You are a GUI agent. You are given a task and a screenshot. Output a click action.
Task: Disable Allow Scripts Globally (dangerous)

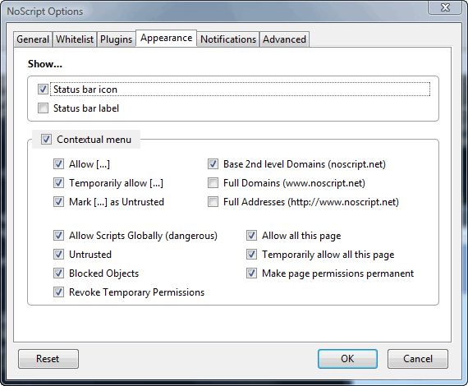tap(58, 235)
